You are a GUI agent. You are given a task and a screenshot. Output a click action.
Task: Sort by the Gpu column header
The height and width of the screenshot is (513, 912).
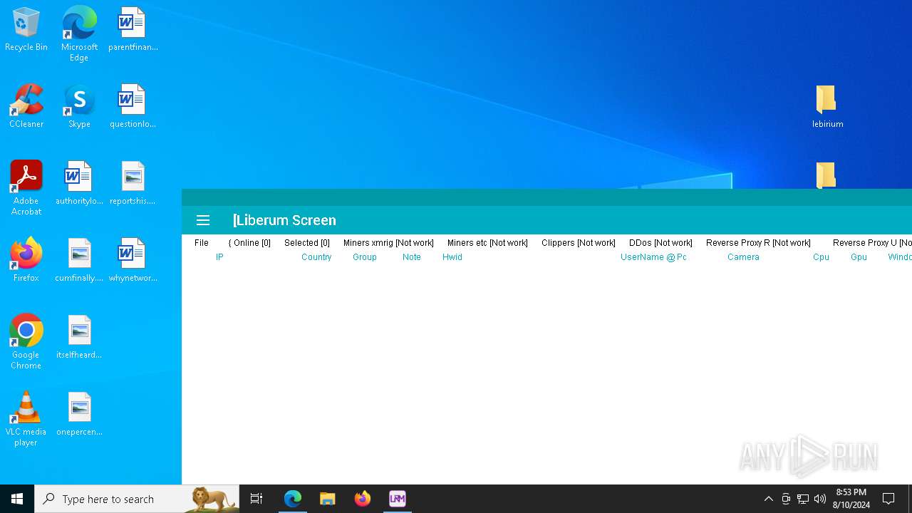859,257
